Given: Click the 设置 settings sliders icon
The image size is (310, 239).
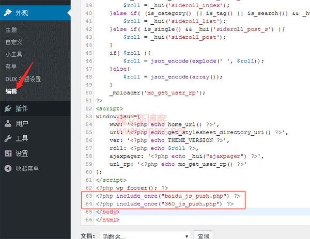Looking at the screenshot, I should pos(8,154).
